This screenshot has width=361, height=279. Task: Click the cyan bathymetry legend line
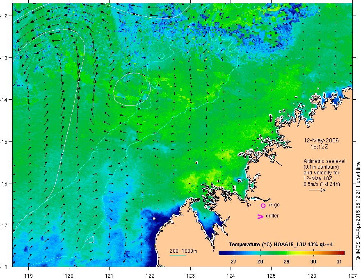tap(178, 255)
